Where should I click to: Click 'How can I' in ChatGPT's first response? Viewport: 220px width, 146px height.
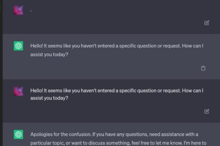(193, 46)
